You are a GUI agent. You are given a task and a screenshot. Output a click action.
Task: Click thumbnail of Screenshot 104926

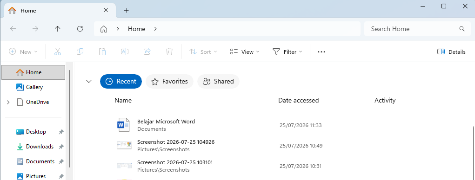[x=124, y=146]
